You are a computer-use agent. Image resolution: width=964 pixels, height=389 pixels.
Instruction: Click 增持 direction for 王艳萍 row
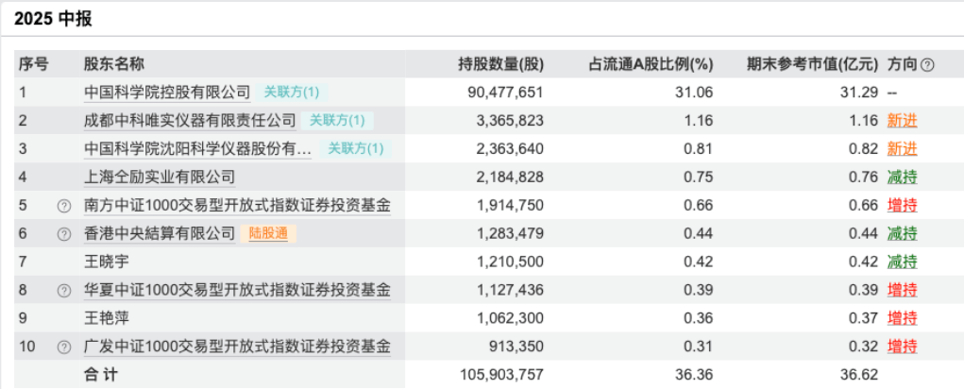pos(902,319)
